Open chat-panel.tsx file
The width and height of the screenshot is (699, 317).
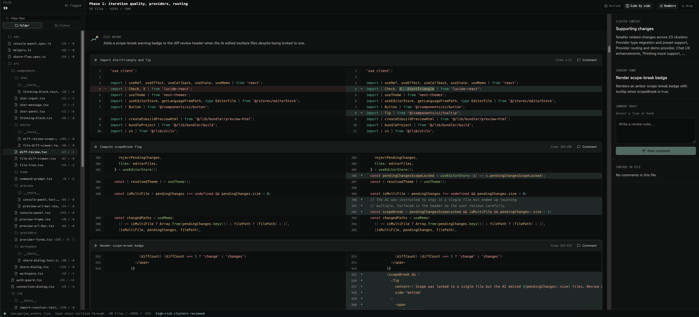click(40, 111)
